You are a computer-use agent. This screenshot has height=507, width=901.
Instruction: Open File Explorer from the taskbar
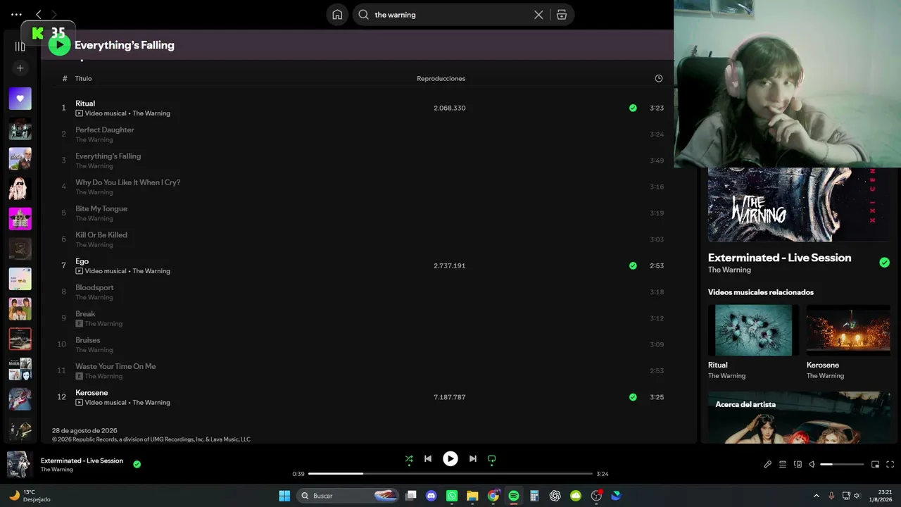point(472,496)
